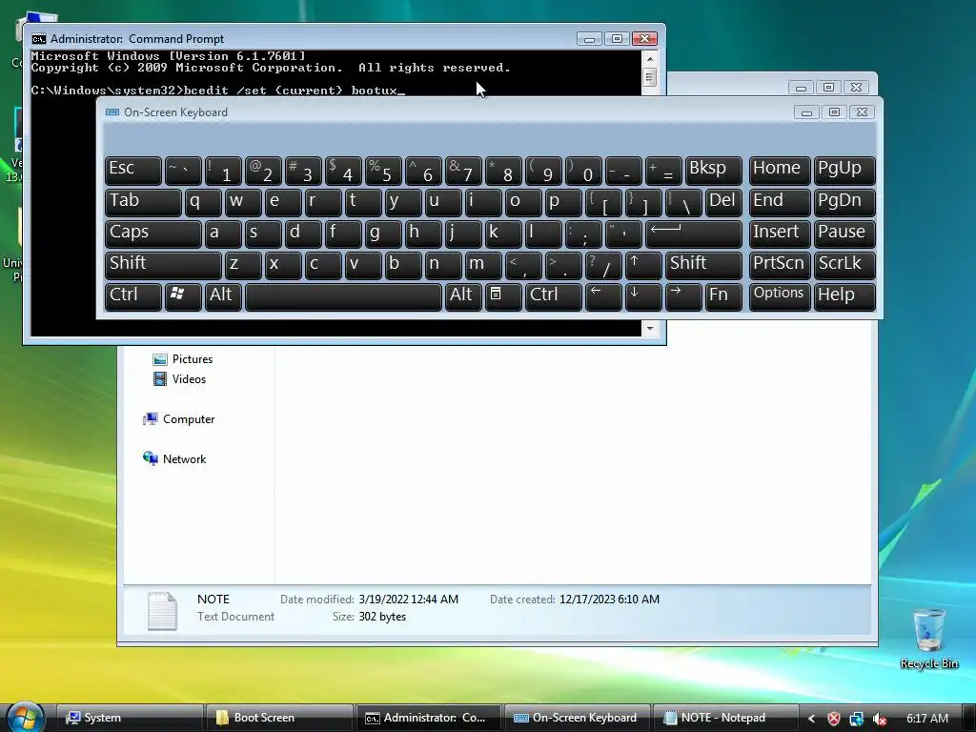Click the right arrow key
The image size is (976, 732).
(x=683, y=297)
